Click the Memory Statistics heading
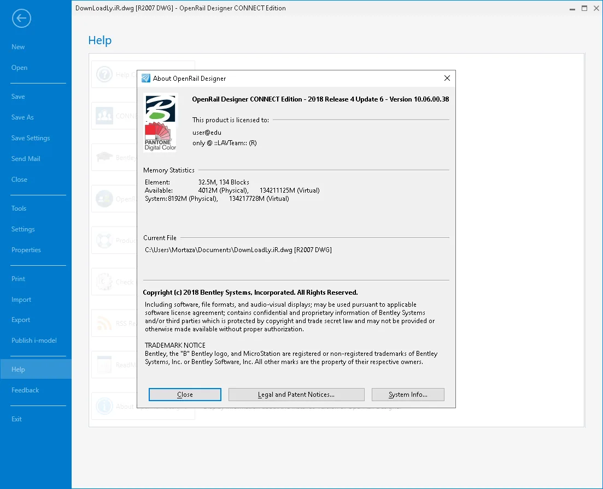The image size is (603, 489). 169,170
